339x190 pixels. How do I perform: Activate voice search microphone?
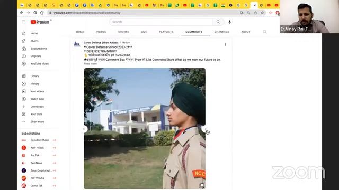pos(229,22)
